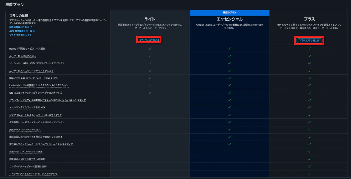Click the ユーザーアクティビティログをエクスポートする label
Screen dimensions: 351x179
click(x=33, y=173)
